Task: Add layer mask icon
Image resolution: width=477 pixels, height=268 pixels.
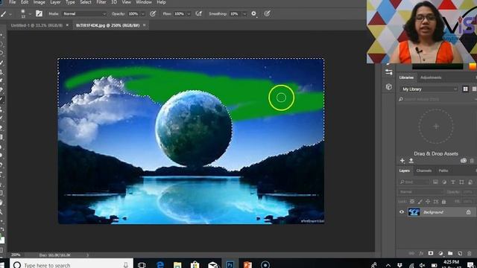Action: 431,253
